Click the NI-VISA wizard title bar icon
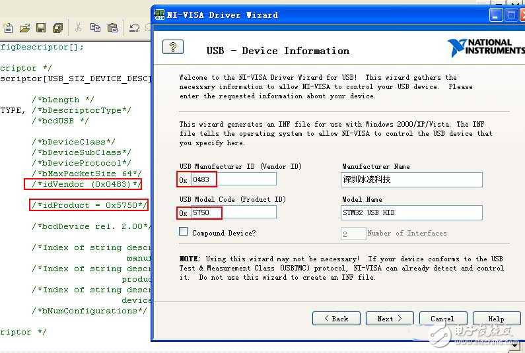This screenshot has height=353, width=525. tap(159, 15)
